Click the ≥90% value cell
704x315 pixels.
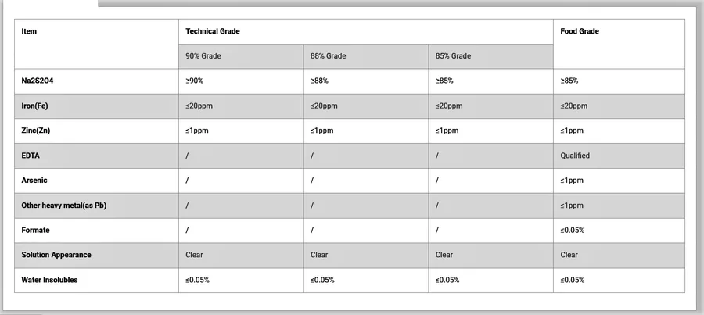coord(241,81)
